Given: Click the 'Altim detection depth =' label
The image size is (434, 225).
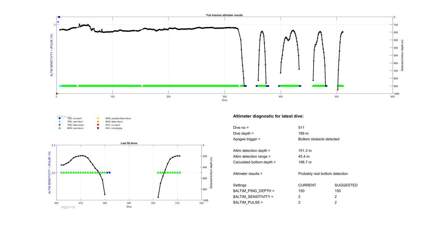Looking at the screenshot, I should pyautogui.click(x=252, y=151).
